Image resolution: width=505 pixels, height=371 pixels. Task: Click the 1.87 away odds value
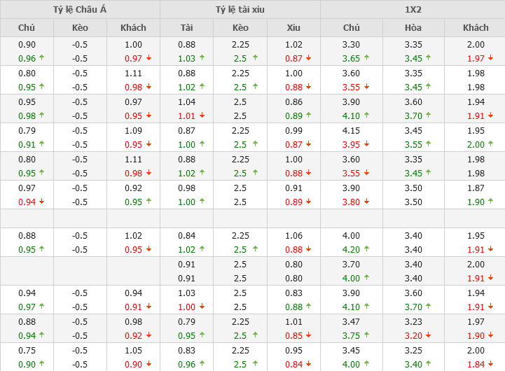(x=476, y=188)
